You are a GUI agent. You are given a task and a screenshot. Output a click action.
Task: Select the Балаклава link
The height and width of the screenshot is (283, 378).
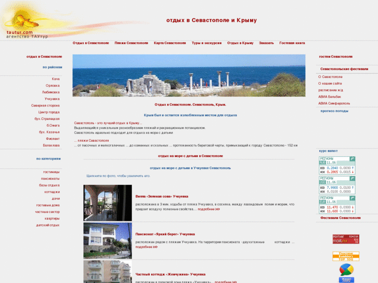(x=51, y=145)
